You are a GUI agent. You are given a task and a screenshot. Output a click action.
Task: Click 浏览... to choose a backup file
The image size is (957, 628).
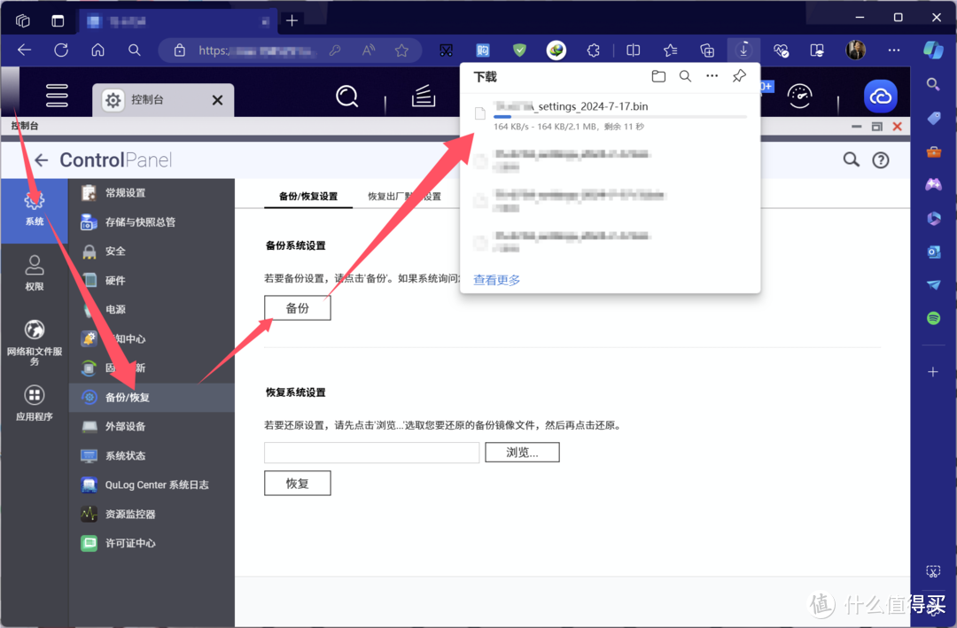coord(522,452)
